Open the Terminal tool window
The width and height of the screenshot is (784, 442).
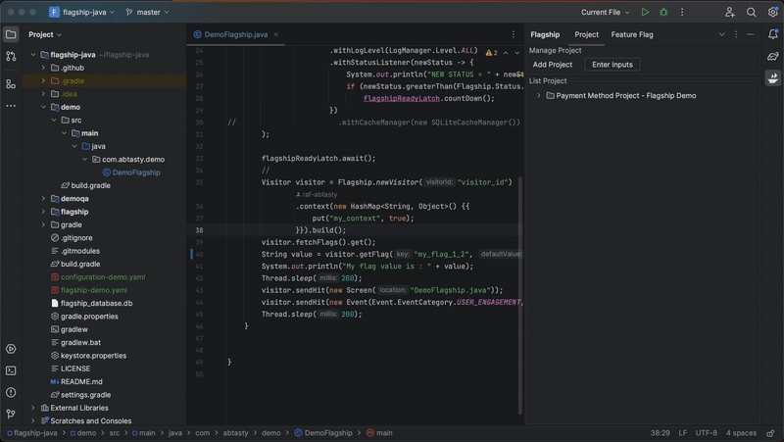pyautogui.click(x=11, y=369)
